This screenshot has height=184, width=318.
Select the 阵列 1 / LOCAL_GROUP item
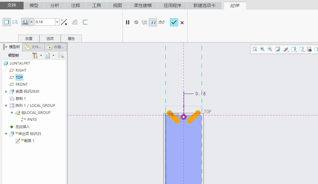coord(35,105)
